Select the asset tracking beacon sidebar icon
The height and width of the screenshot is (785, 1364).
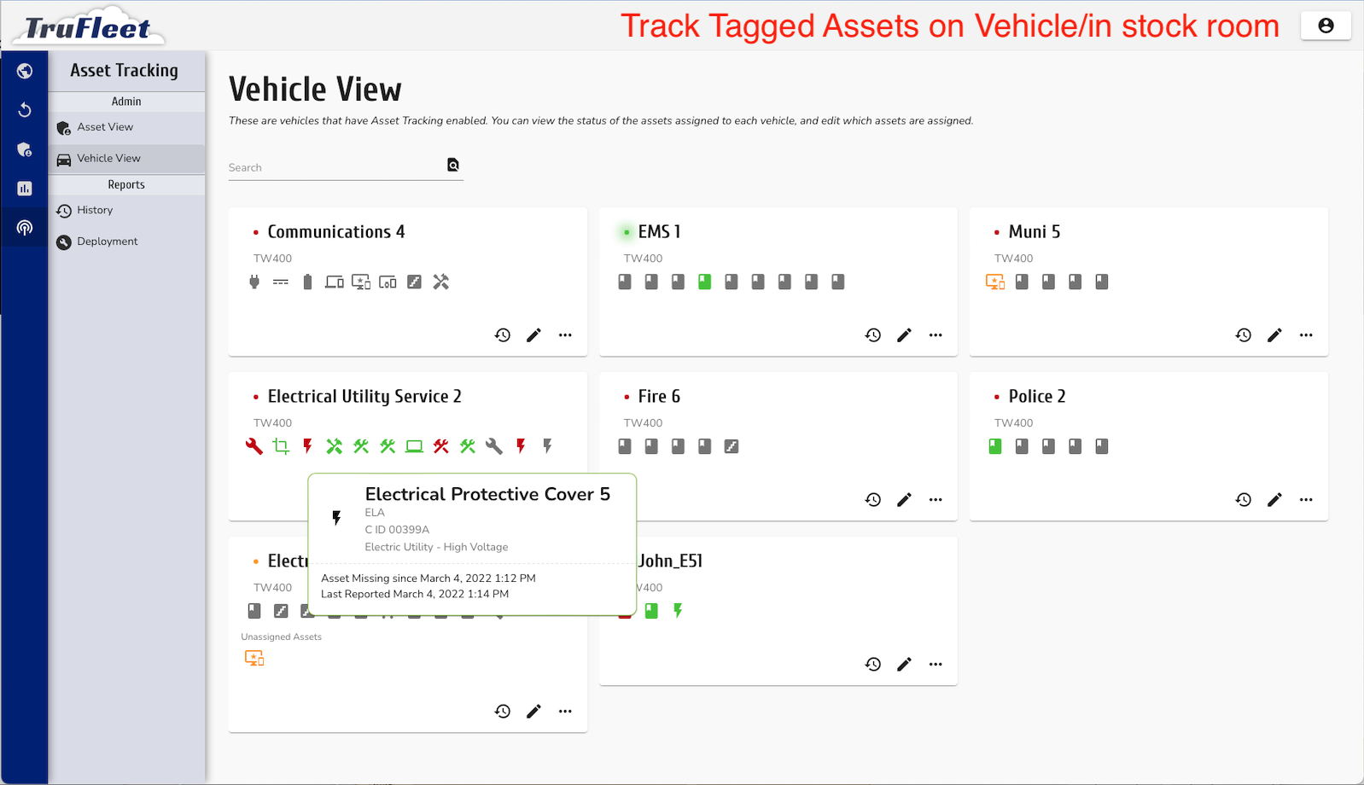click(x=25, y=228)
